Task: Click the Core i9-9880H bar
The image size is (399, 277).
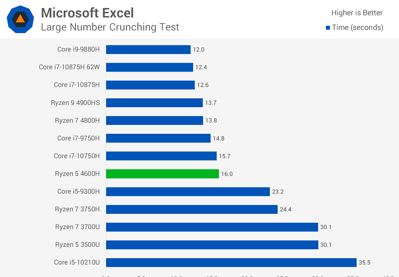Action: (148, 50)
